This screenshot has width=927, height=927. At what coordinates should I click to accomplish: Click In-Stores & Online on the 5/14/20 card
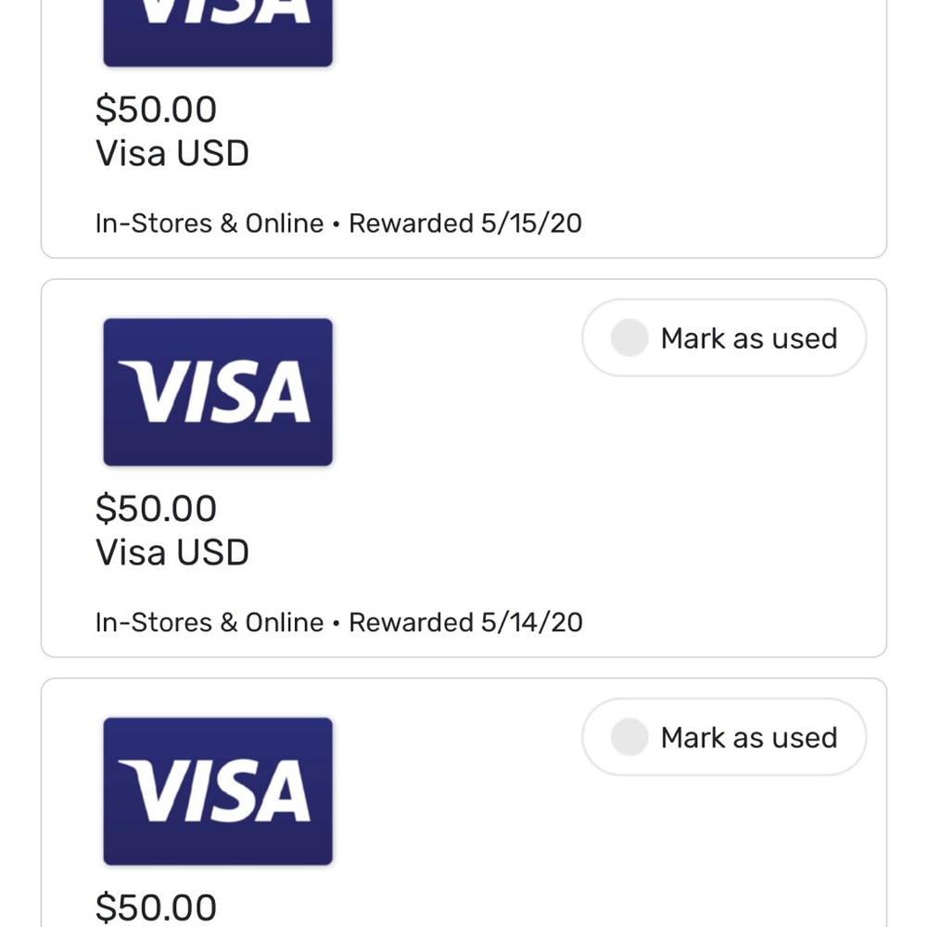point(210,623)
